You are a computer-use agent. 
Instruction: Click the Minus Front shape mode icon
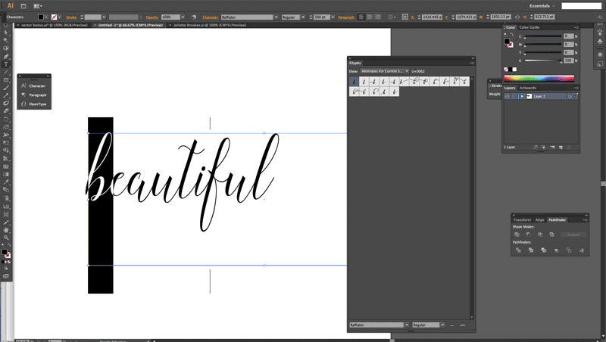[x=528, y=235]
